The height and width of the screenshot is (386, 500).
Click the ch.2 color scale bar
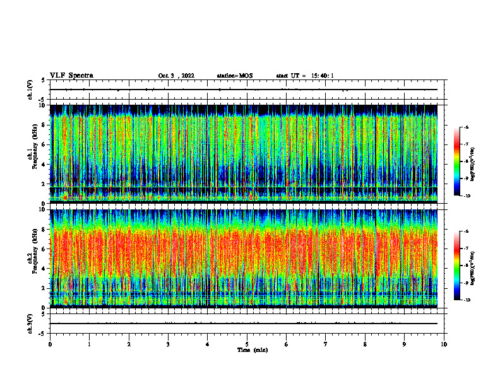tap(457, 266)
